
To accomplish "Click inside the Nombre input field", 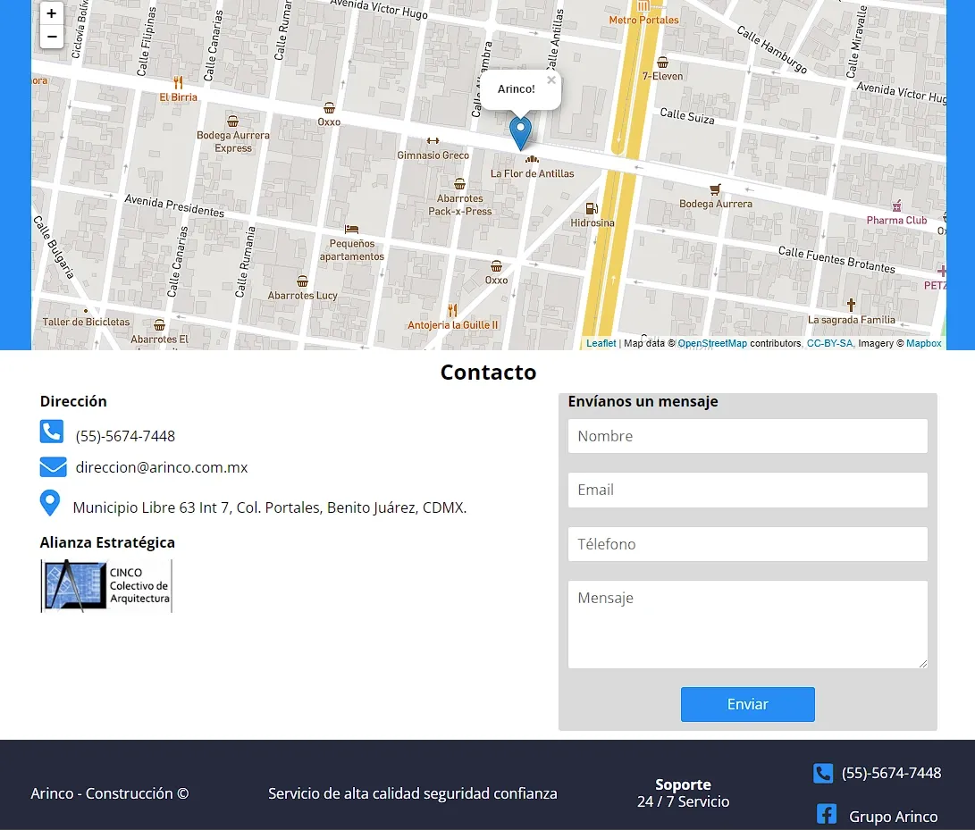I will (747, 436).
